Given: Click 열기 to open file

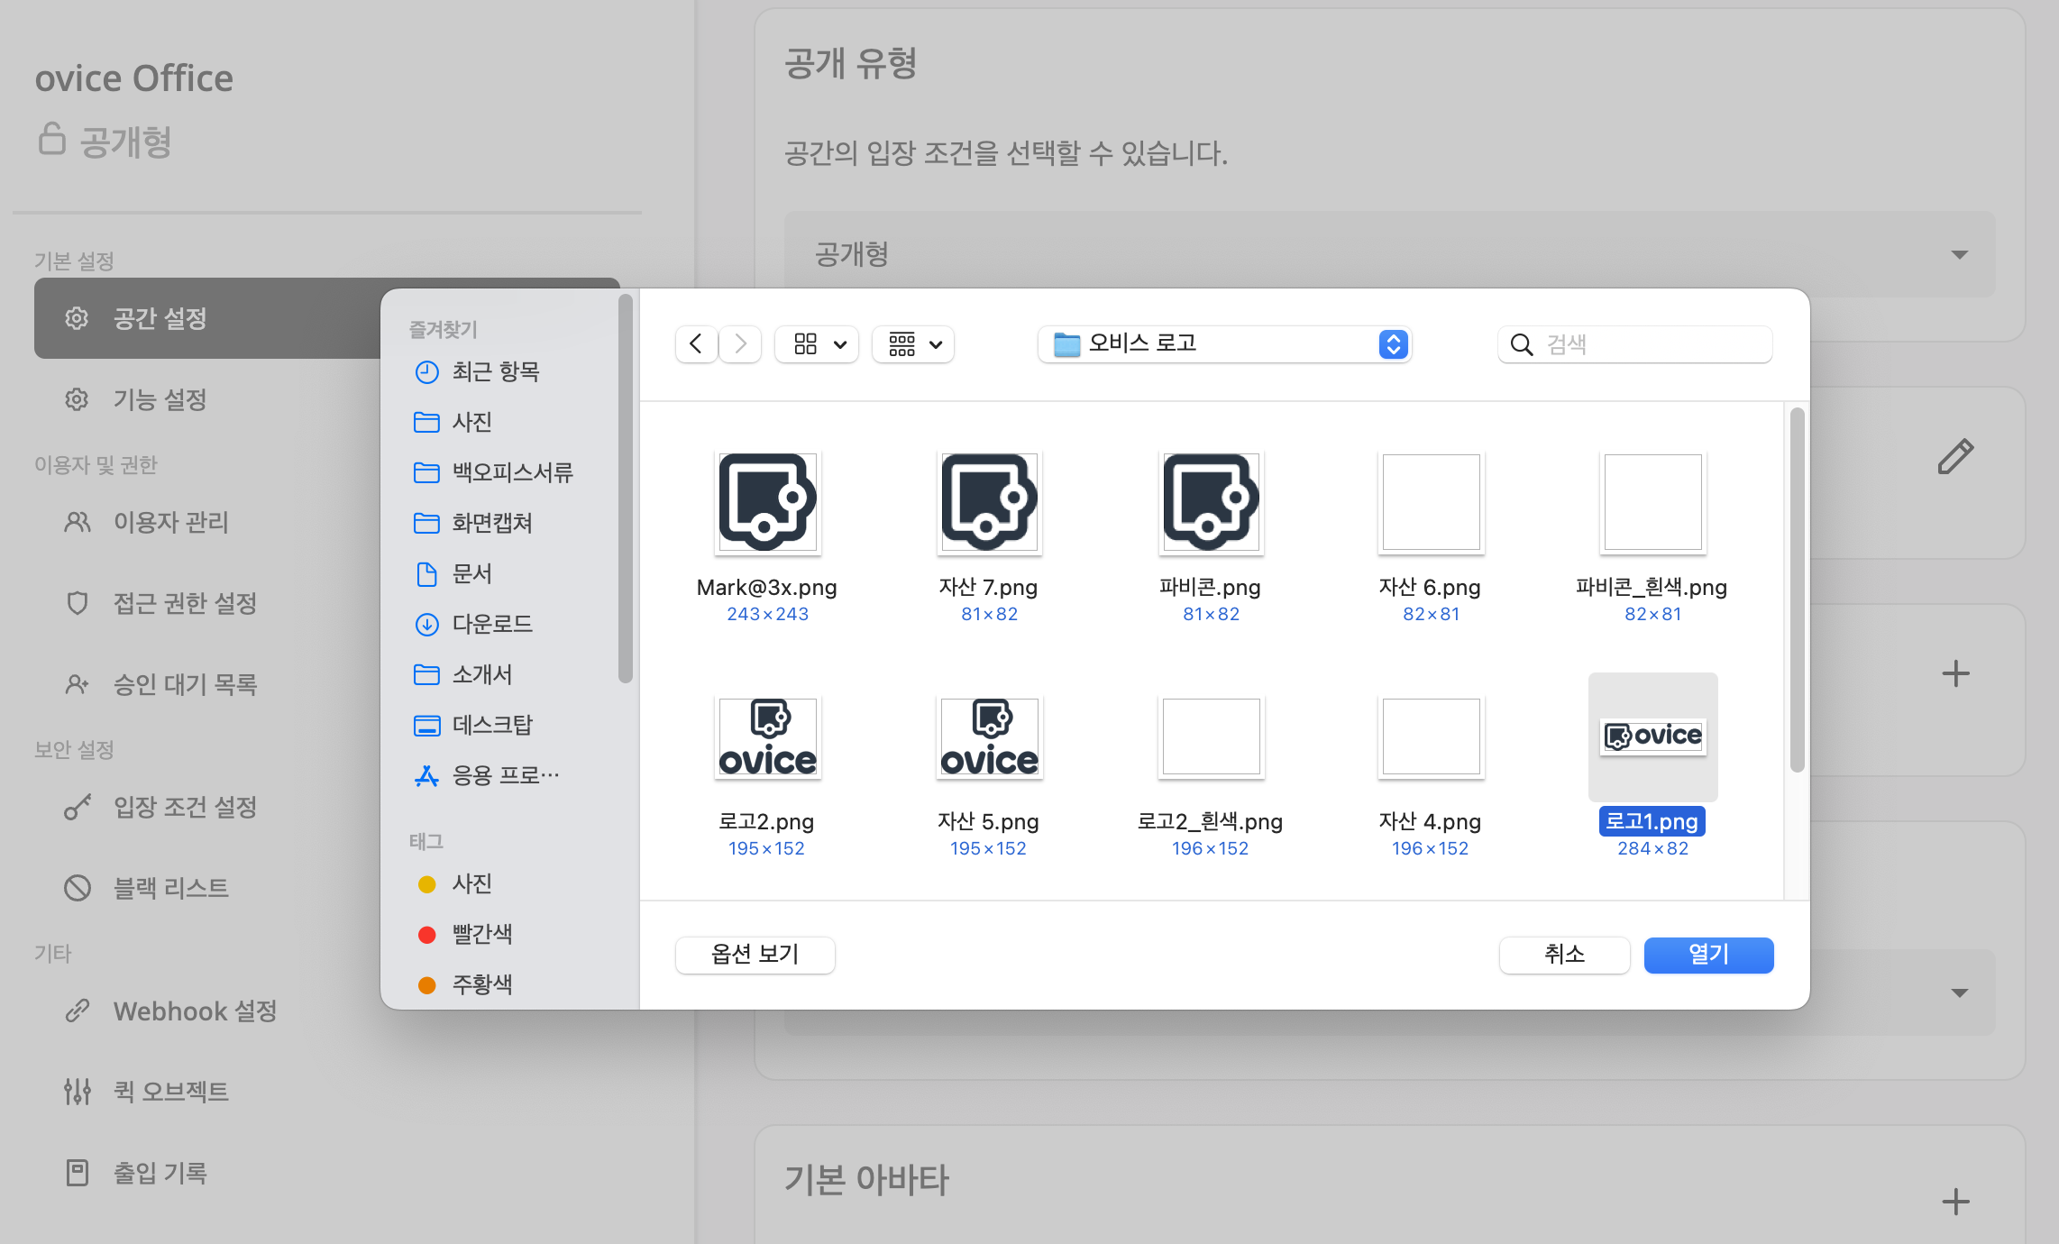Looking at the screenshot, I should [x=1708, y=955].
